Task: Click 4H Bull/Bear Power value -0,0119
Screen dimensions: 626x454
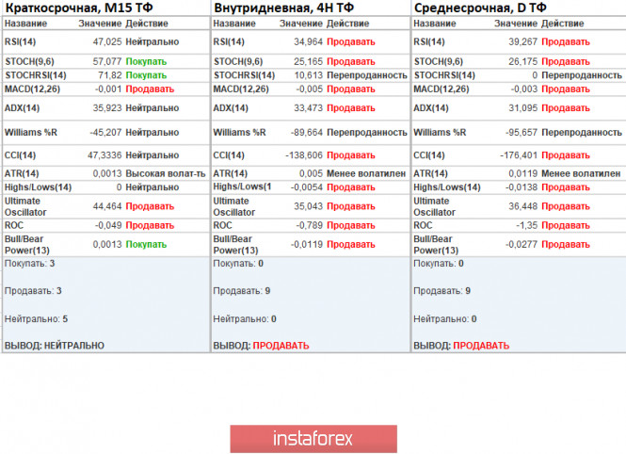Action: [307, 244]
